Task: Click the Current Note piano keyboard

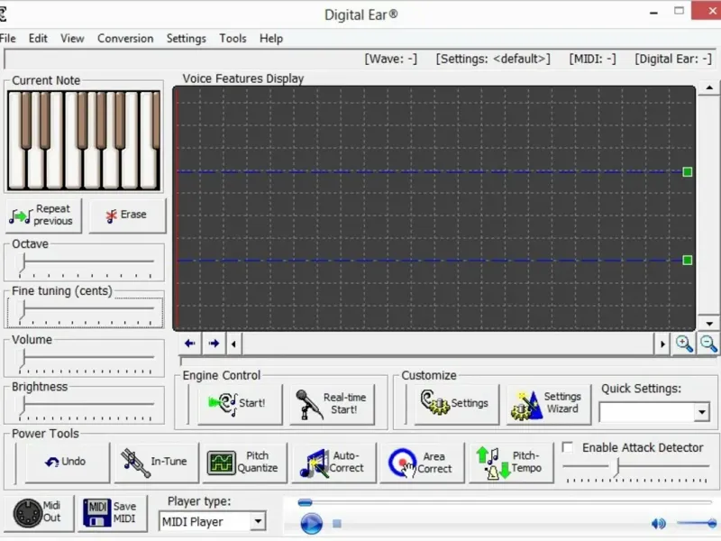Action: (x=84, y=141)
